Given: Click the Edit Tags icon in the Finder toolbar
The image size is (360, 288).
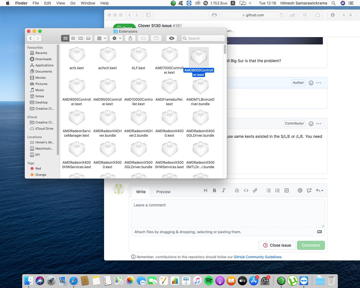Looking at the screenshot, I should click(143, 38).
